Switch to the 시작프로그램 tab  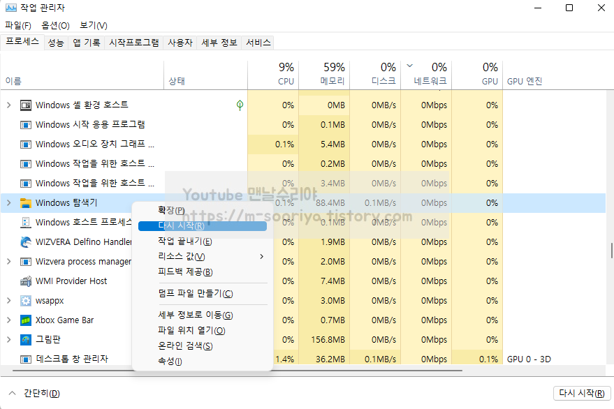coord(134,43)
